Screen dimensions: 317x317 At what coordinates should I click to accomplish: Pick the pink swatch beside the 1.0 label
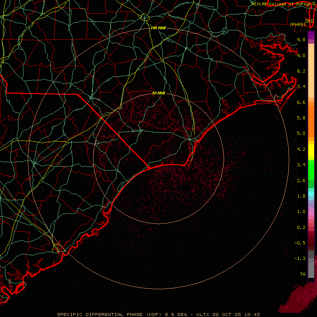311,213
